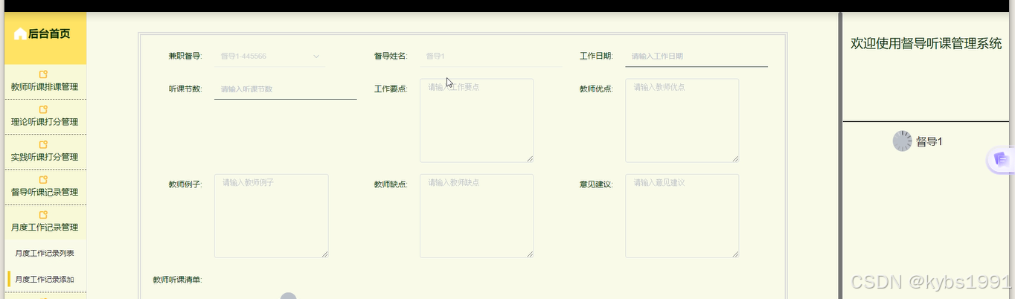The image size is (1015, 299).
Task: Click the 督导1 username
Action: point(929,141)
